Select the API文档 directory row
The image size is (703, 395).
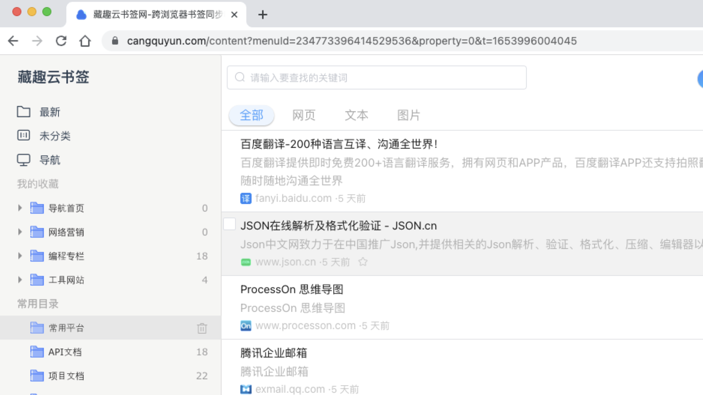coord(111,352)
